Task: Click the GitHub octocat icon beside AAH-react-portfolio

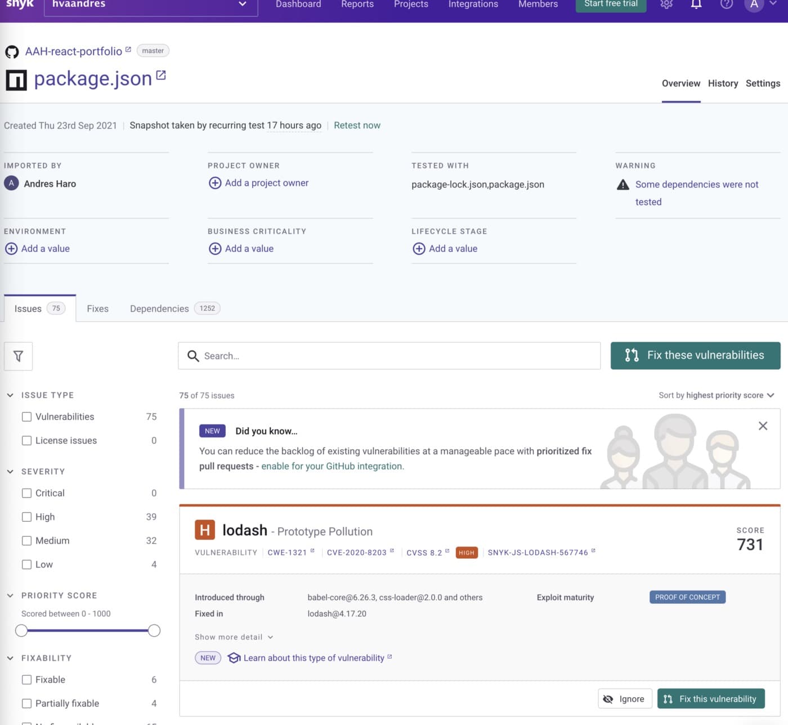Action: (x=12, y=52)
